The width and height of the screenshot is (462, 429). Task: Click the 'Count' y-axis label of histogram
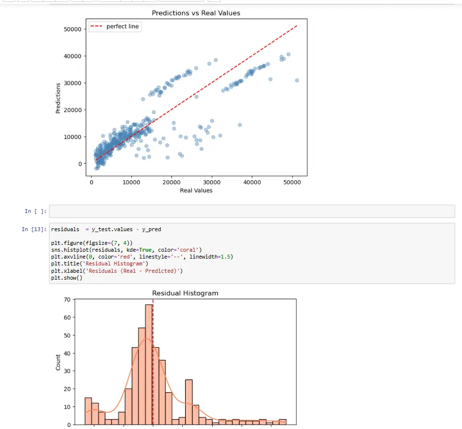pos(58,362)
